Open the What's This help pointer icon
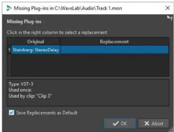The width and height of the screenshot is (174, 132). 170,18
